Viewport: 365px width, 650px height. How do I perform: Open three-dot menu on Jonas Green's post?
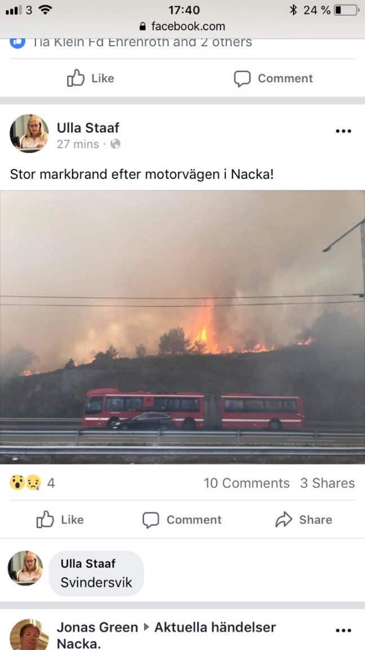(x=343, y=631)
